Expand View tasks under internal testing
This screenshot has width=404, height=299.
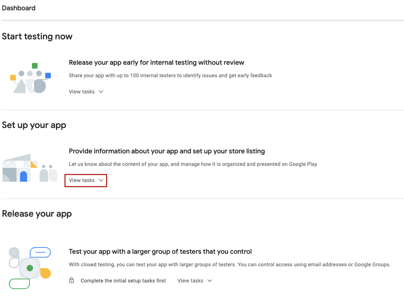[86, 92]
